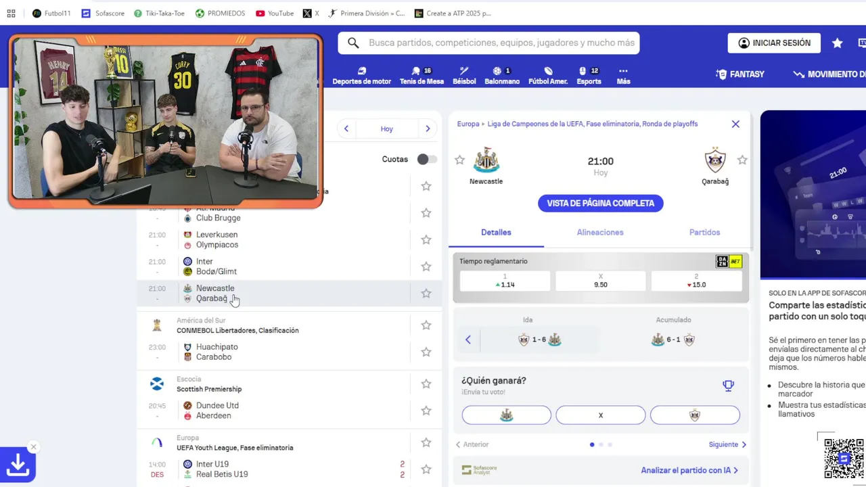The height and width of the screenshot is (487, 866).
Task: Open CONMEBOL Libertadores, Clasificación league
Action: pos(237,331)
